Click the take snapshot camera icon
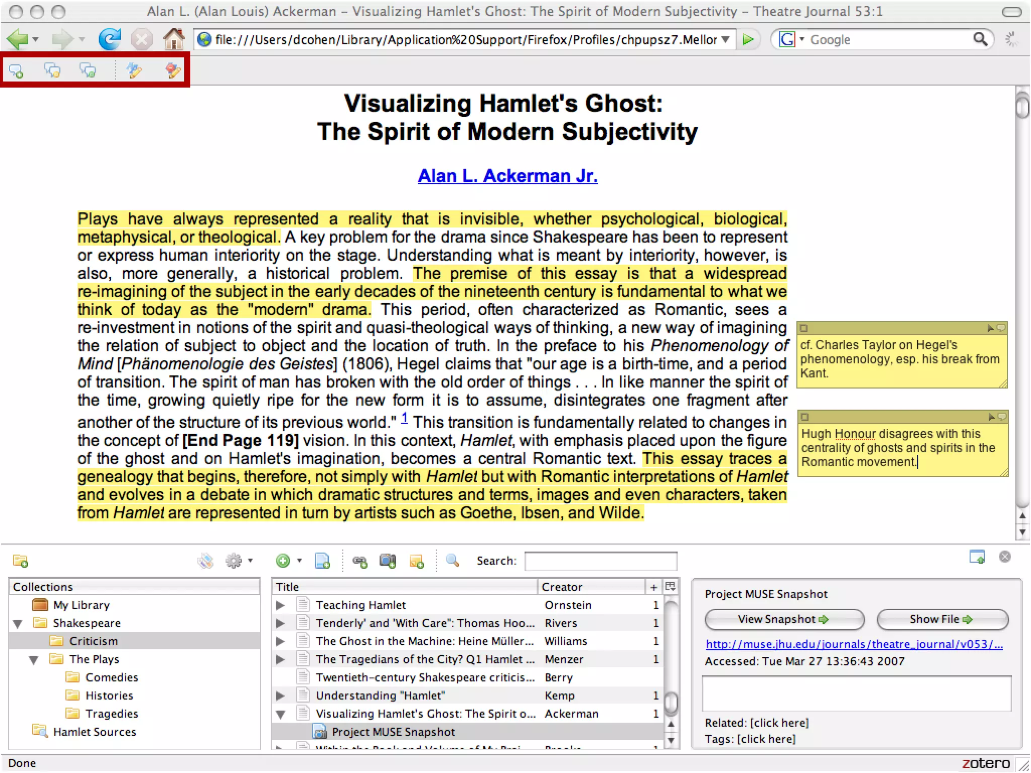 (x=387, y=561)
